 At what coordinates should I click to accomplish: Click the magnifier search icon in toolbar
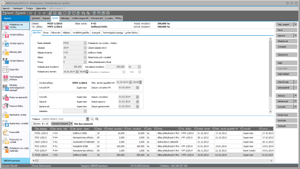point(83,13)
